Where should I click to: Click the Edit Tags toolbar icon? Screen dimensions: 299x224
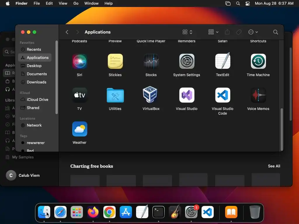239,32
